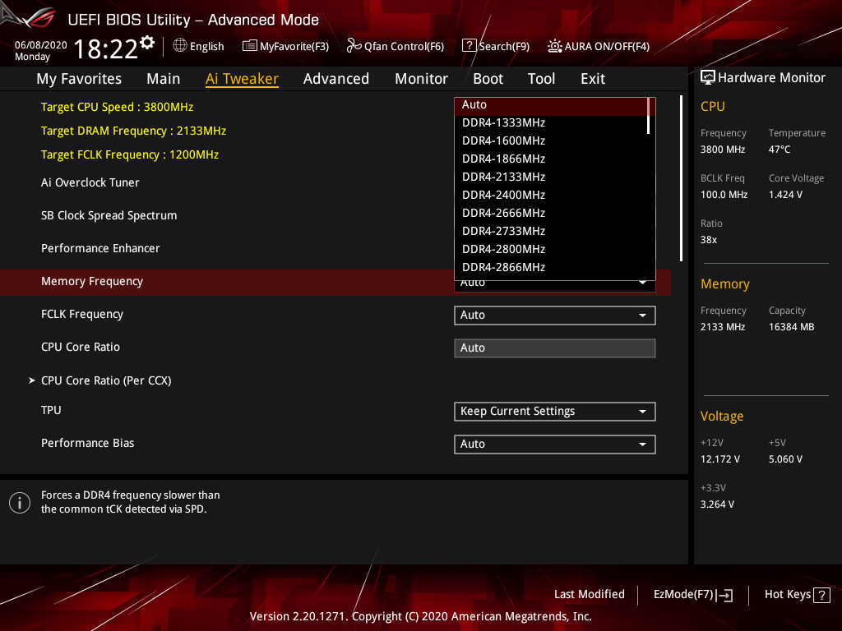Click the globe language icon
Screen dimensions: 842x631
click(x=180, y=46)
